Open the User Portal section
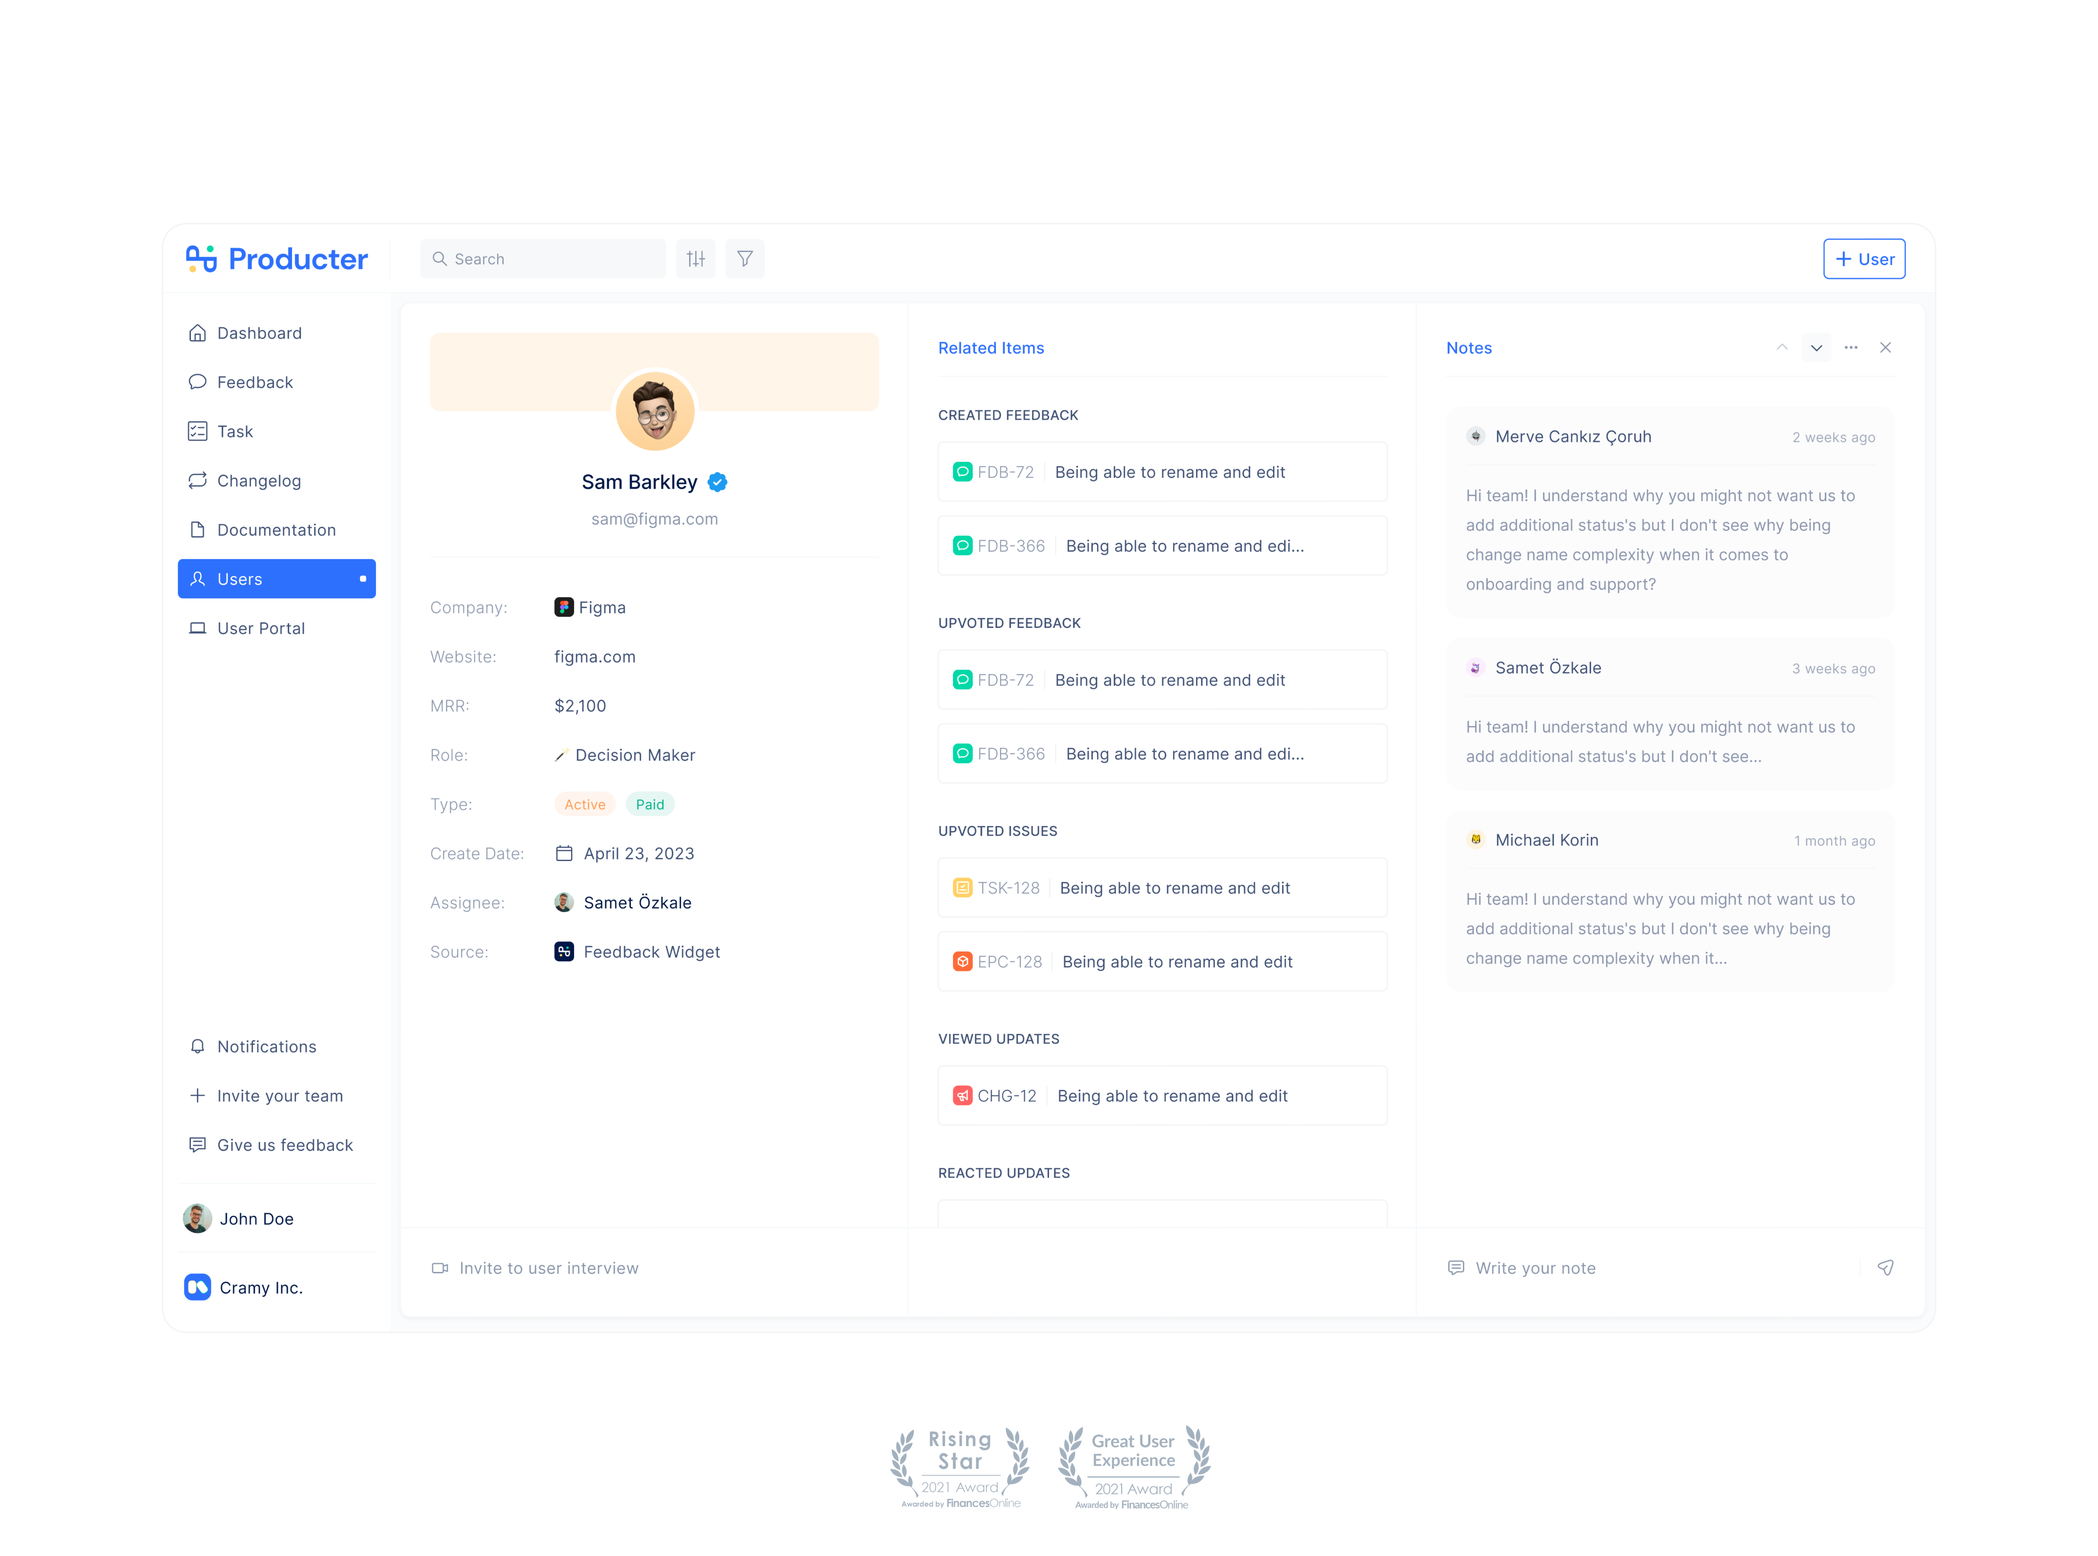 261,627
